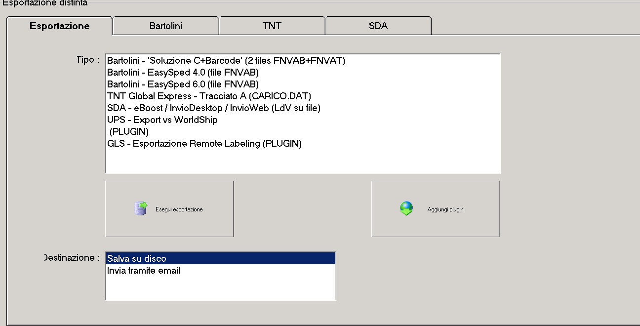The width and height of the screenshot is (640, 326).
Task: Select SDA eBoost / InvioDesktop entry
Action: coord(303,108)
